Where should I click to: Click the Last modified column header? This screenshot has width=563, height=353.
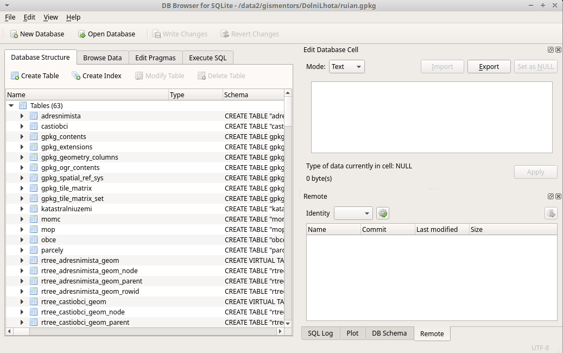442,230
